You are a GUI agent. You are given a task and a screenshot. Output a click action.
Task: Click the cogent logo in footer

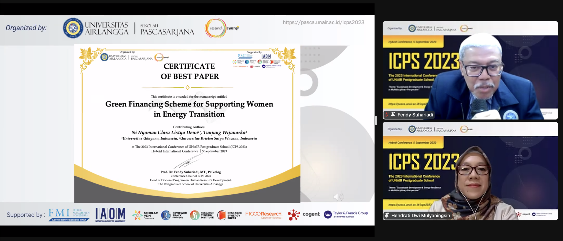click(304, 215)
